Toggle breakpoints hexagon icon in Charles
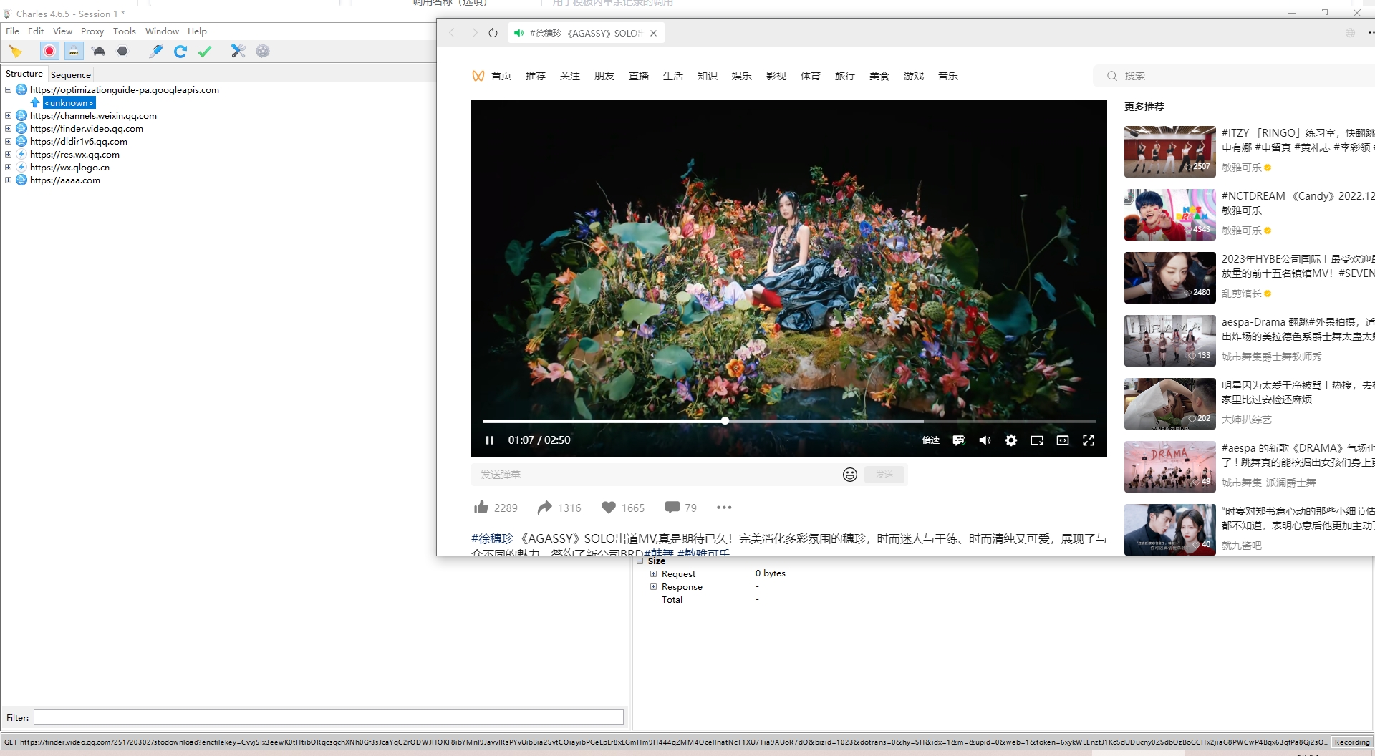Screen dimensions: 1375x756 click(122, 51)
